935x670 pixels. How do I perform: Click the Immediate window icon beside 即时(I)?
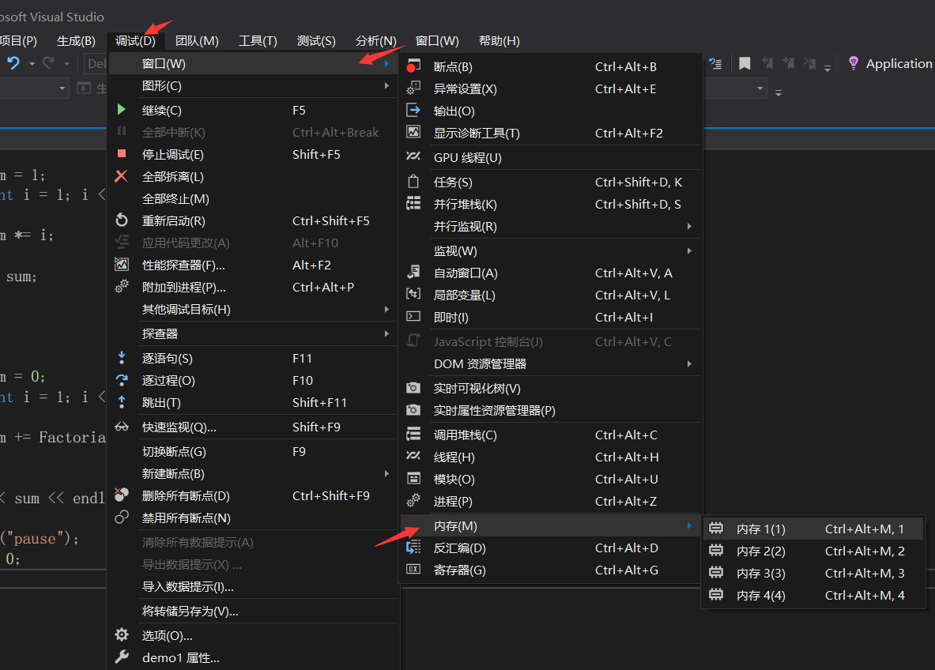tap(413, 317)
